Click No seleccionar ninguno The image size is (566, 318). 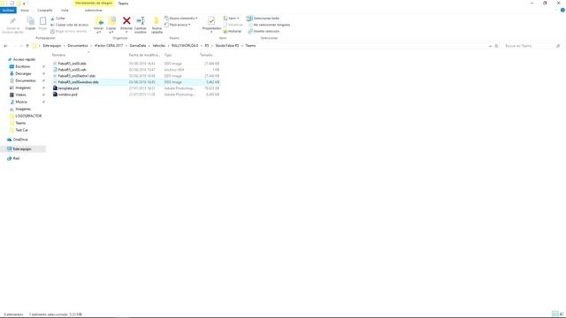click(269, 25)
